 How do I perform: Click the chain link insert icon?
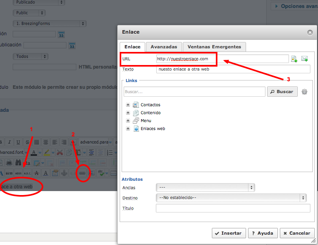(x=82, y=173)
